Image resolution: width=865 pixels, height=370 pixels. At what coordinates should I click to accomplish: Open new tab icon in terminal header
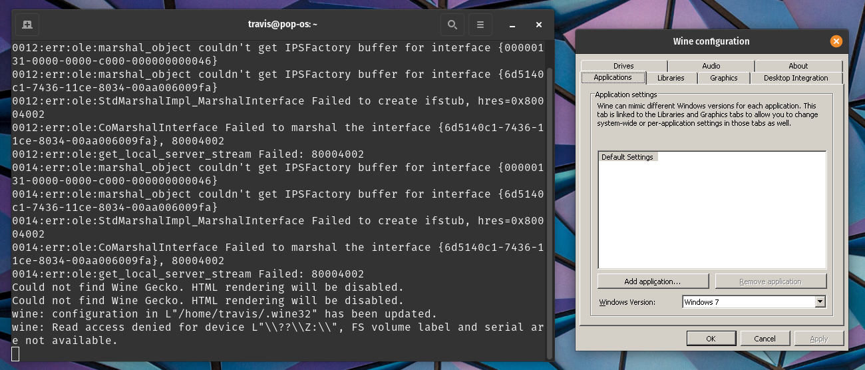tap(27, 25)
